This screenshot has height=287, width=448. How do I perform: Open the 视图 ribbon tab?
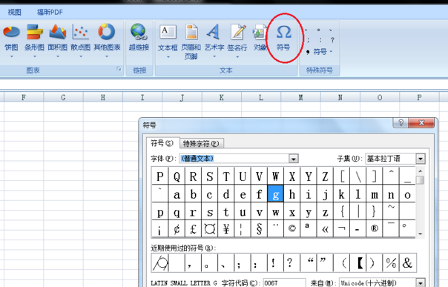coord(14,13)
